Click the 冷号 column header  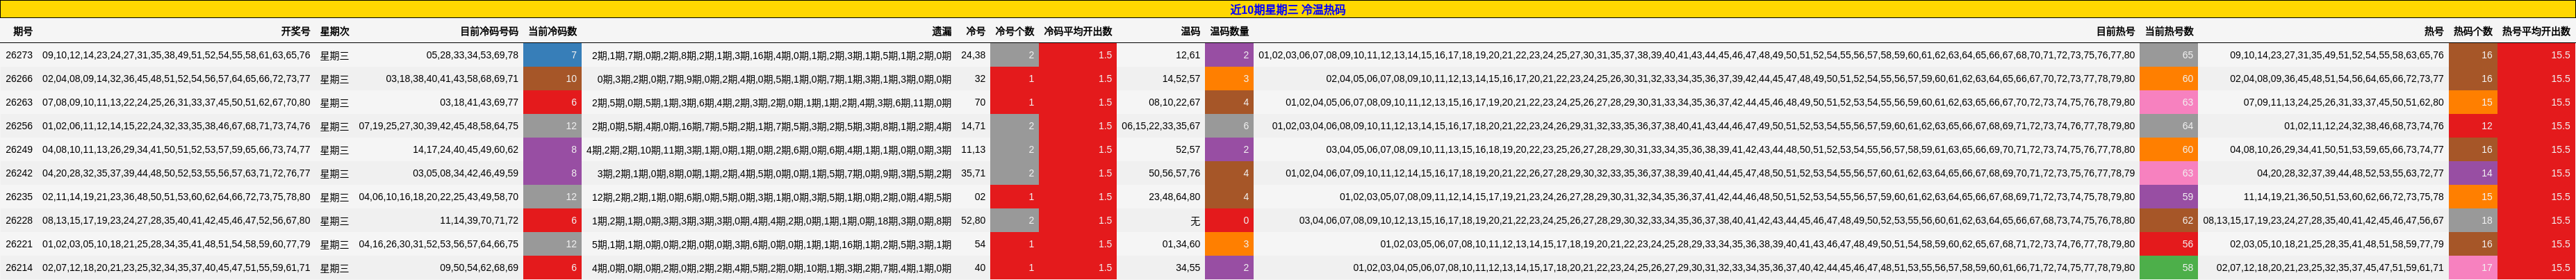[975, 32]
